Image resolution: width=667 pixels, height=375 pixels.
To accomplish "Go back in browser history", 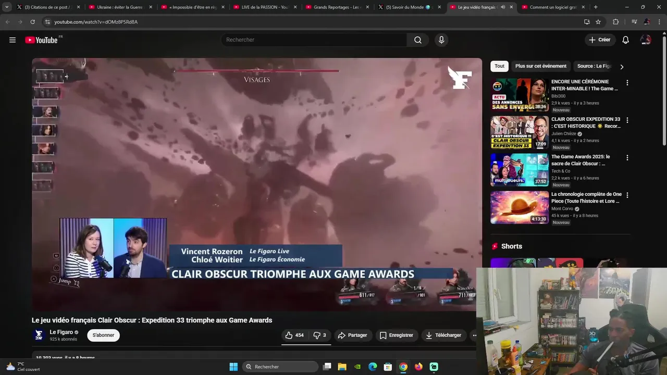I will pos(7,22).
